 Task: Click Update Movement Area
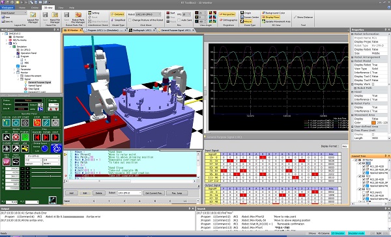tap(276, 21)
